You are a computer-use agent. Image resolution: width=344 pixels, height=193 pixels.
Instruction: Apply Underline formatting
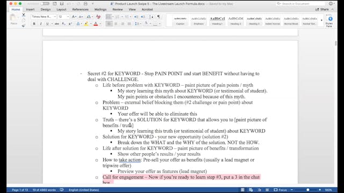click(47, 24)
